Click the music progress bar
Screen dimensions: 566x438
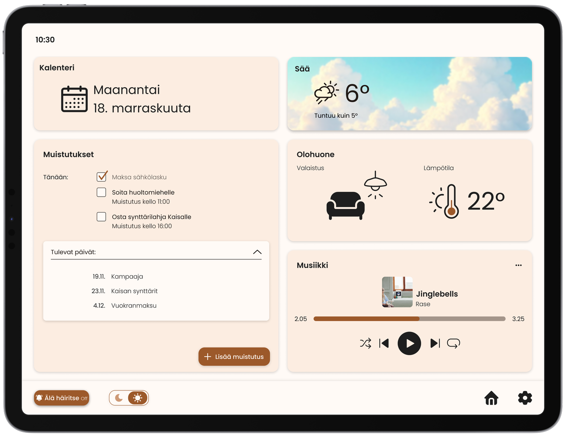click(409, 319)
